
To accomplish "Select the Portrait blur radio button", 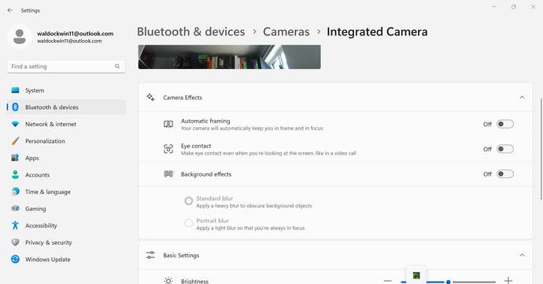I will pos(188,223).
